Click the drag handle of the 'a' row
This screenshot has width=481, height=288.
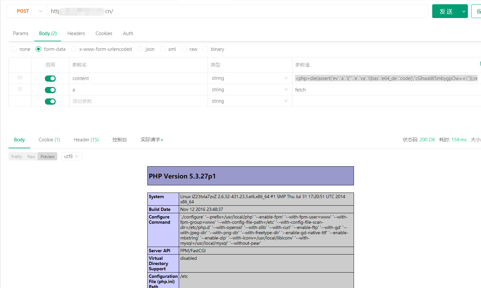coord(20,89)
